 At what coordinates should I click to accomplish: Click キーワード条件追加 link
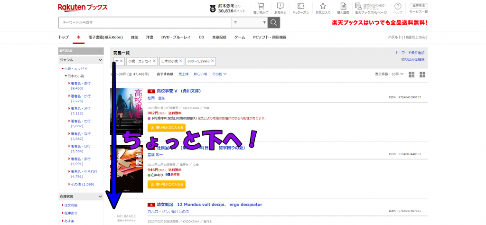point(410,53)
